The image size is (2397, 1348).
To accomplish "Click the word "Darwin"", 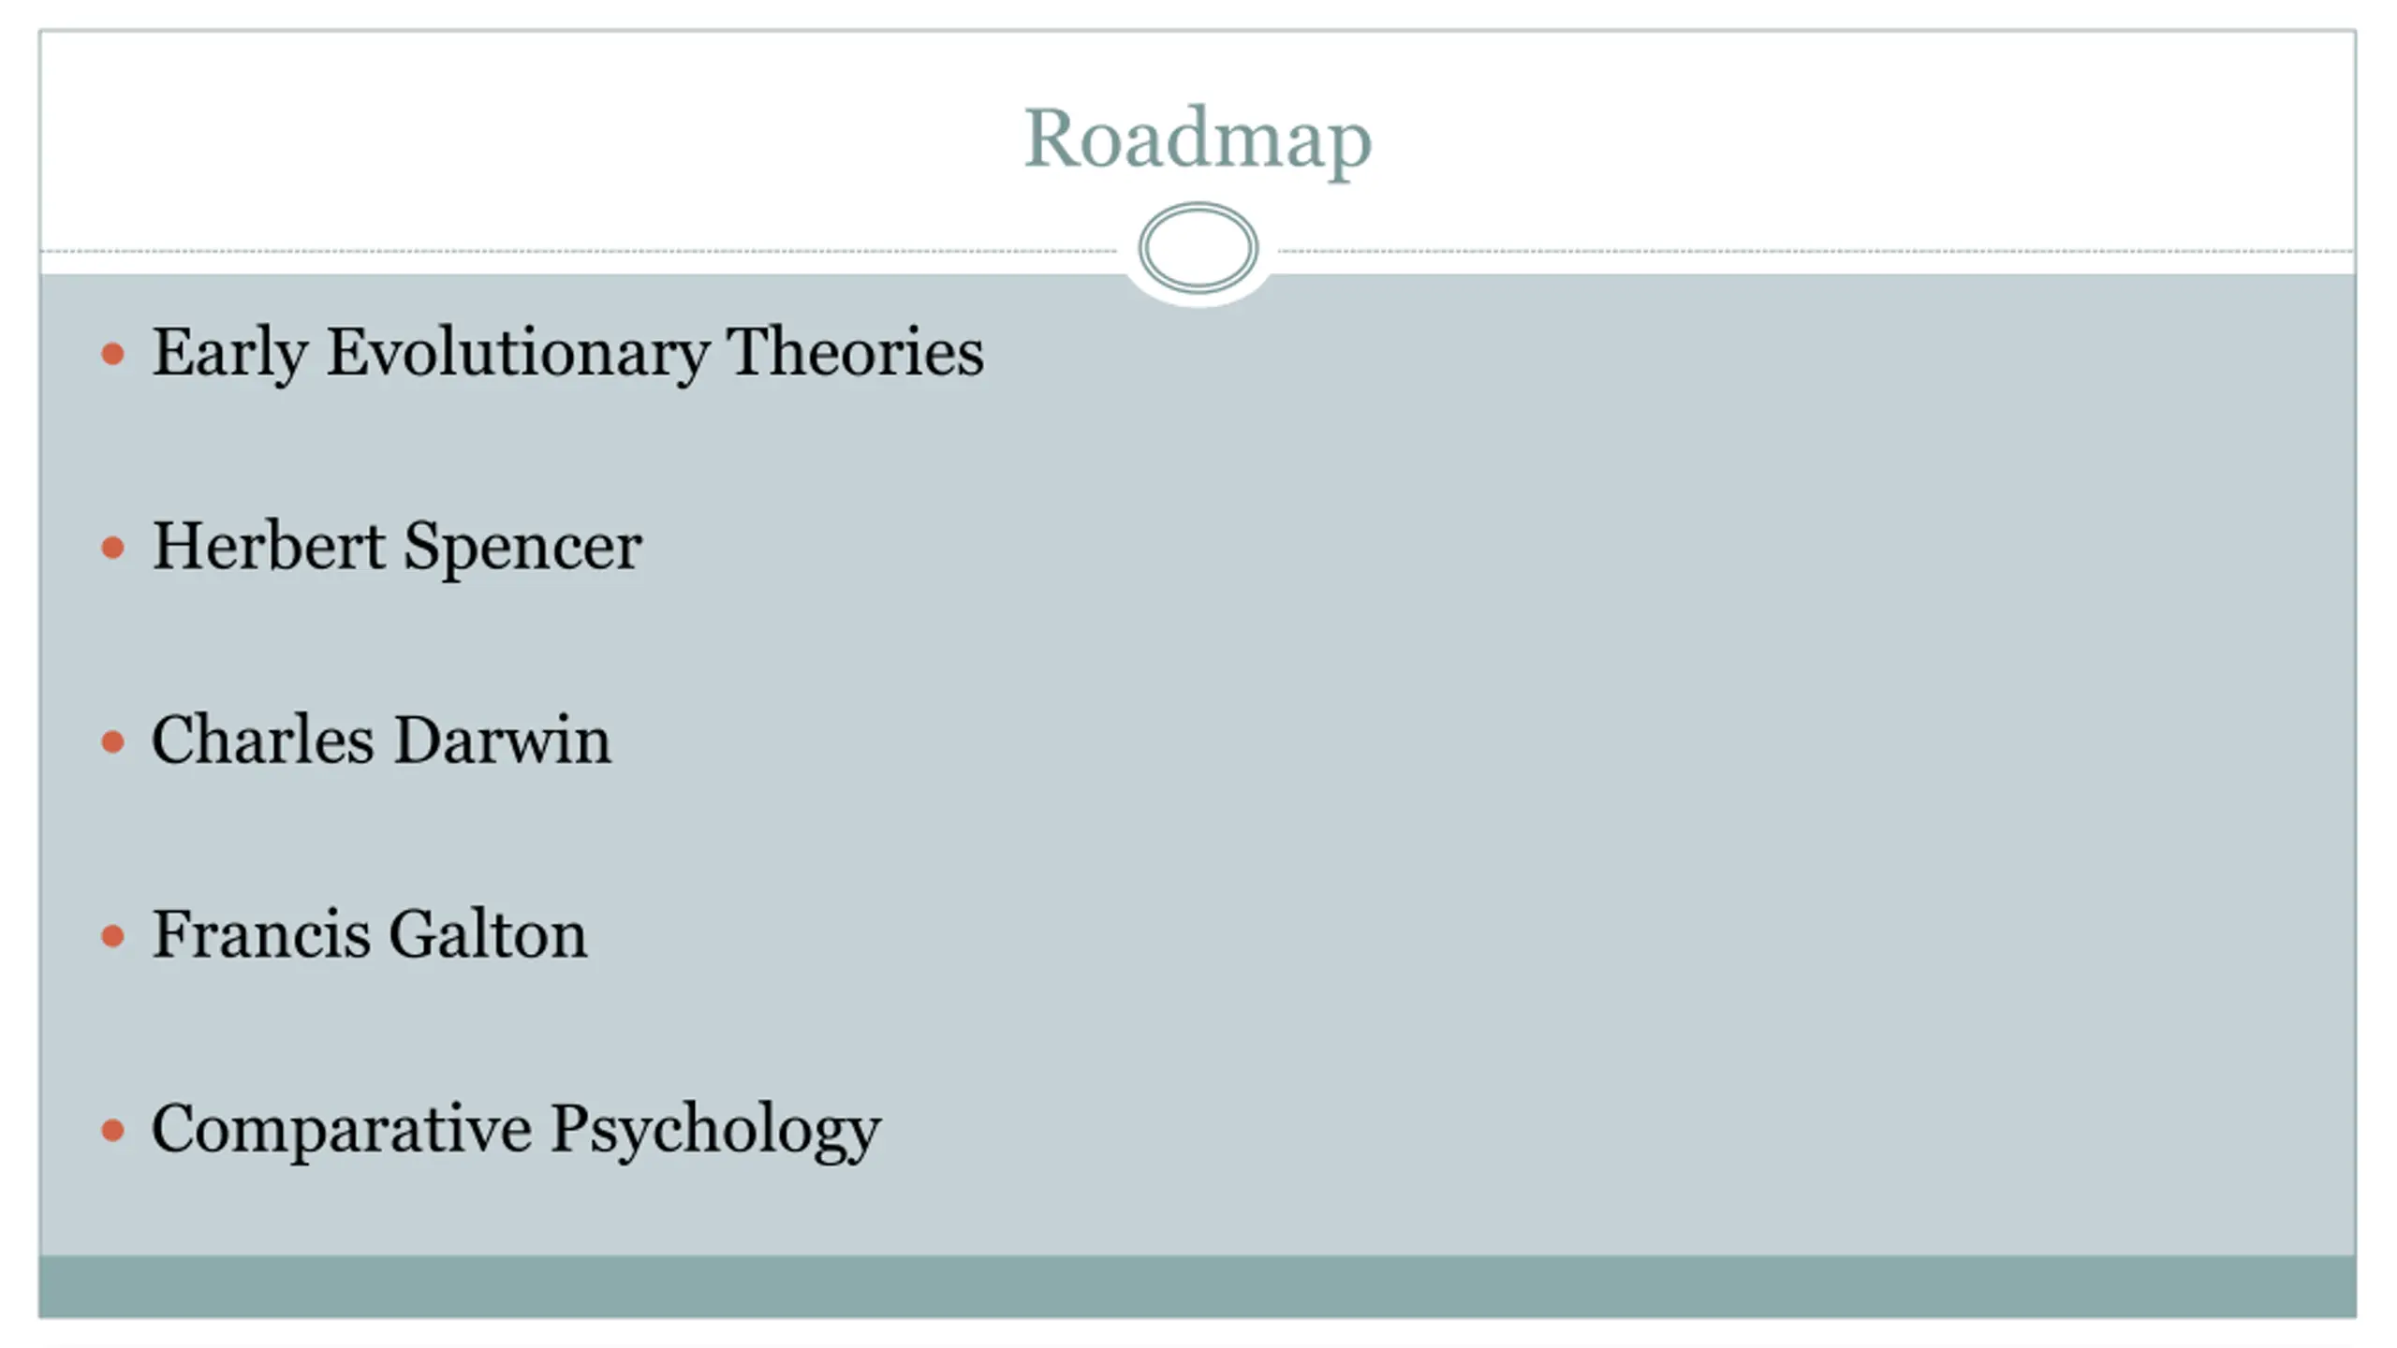I will click(502, 740).
